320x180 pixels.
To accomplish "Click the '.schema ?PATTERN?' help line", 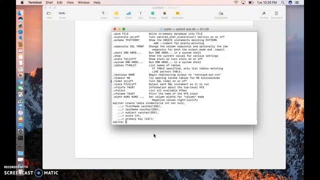I will pyautogui.click(x=164, y=40).
